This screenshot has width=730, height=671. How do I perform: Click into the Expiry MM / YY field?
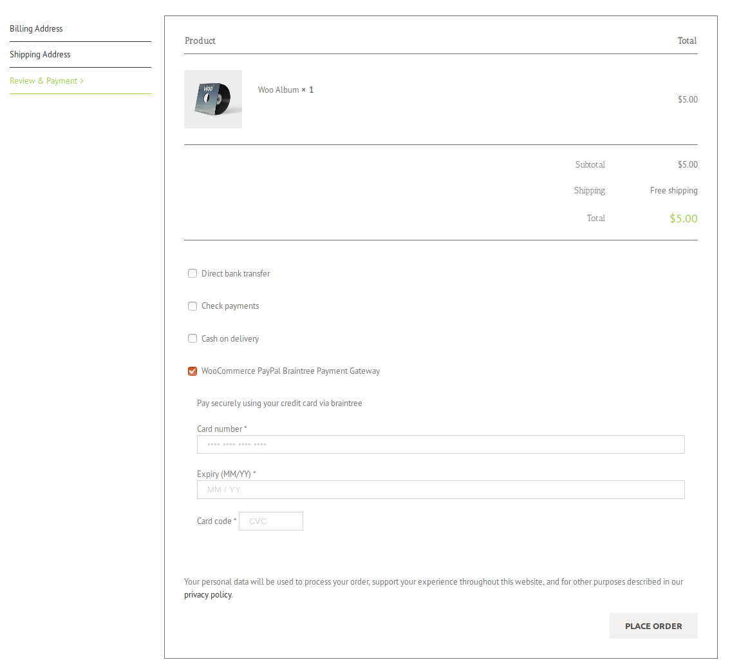tap(440, 490)
